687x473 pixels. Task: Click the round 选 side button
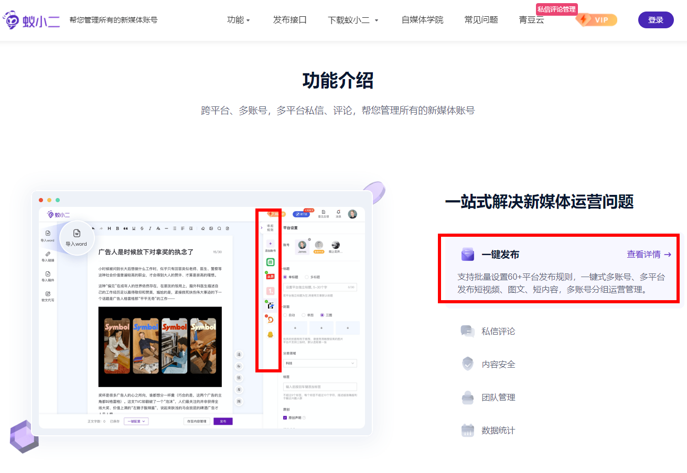[239, 355]
